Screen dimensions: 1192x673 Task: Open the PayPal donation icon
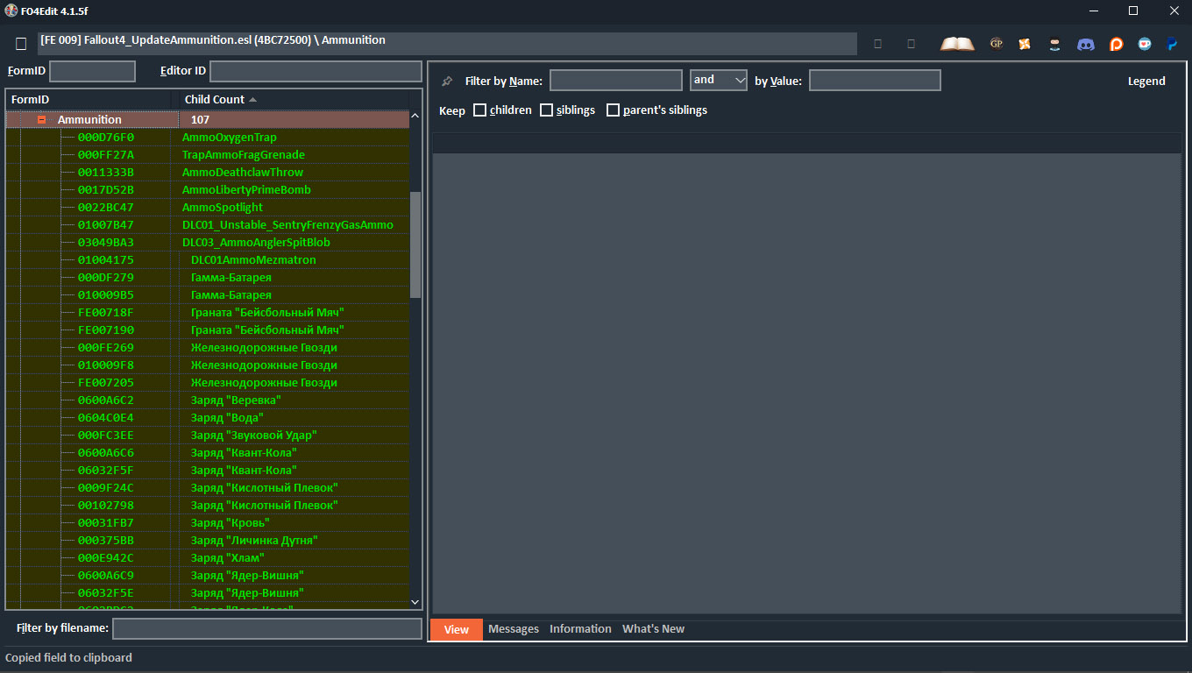click(1172, 44)
